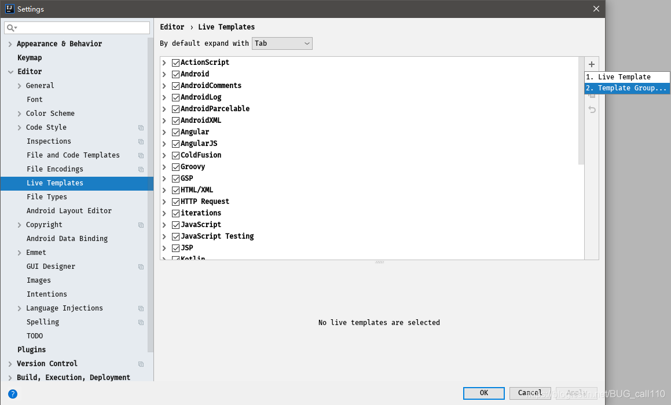
Task: Click the OK button
Action: [483, 393]
